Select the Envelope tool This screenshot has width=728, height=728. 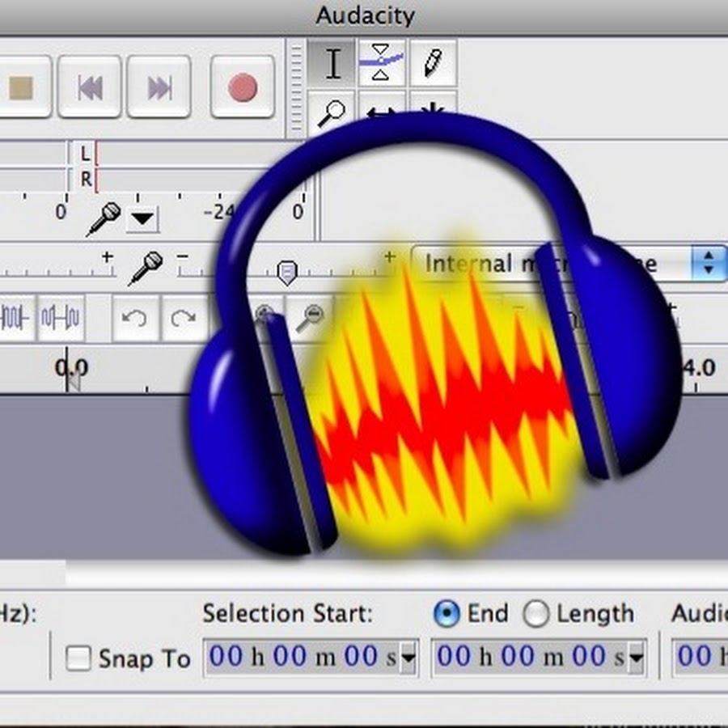[382, 64]
